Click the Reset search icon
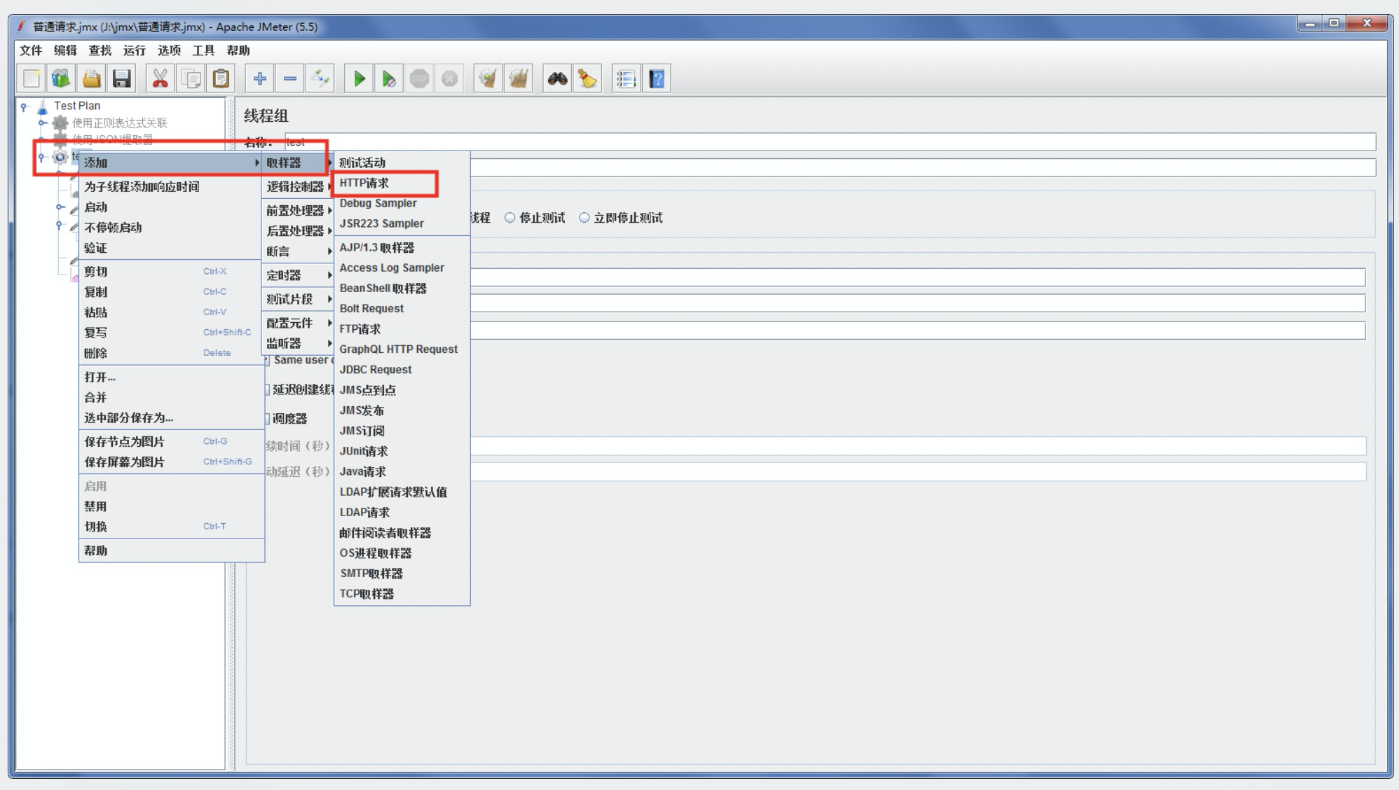 point(587,78)
